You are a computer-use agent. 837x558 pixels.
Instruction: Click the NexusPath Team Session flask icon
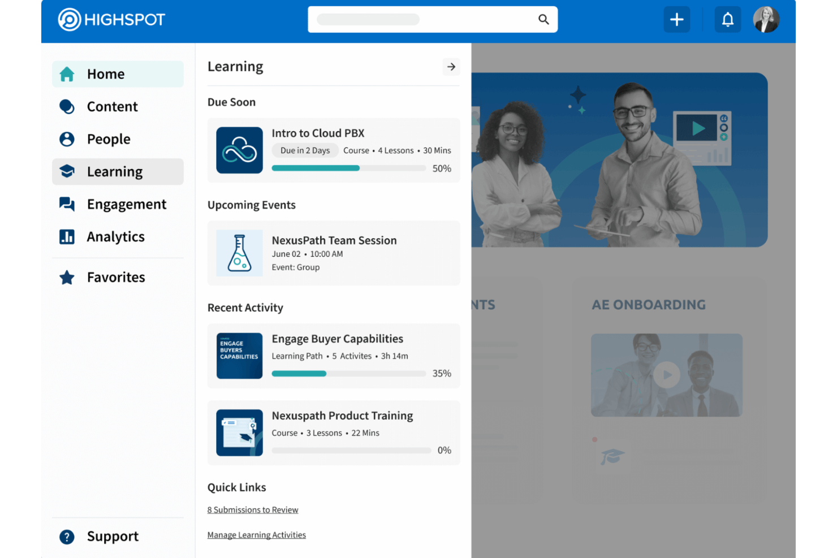tap(239, 253)
